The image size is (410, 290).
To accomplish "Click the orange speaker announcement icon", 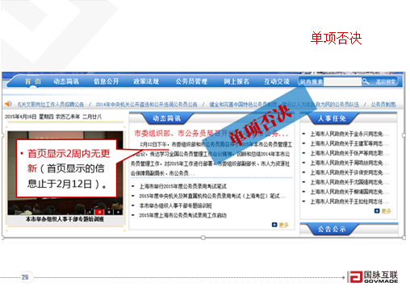I will coord(8,104).
